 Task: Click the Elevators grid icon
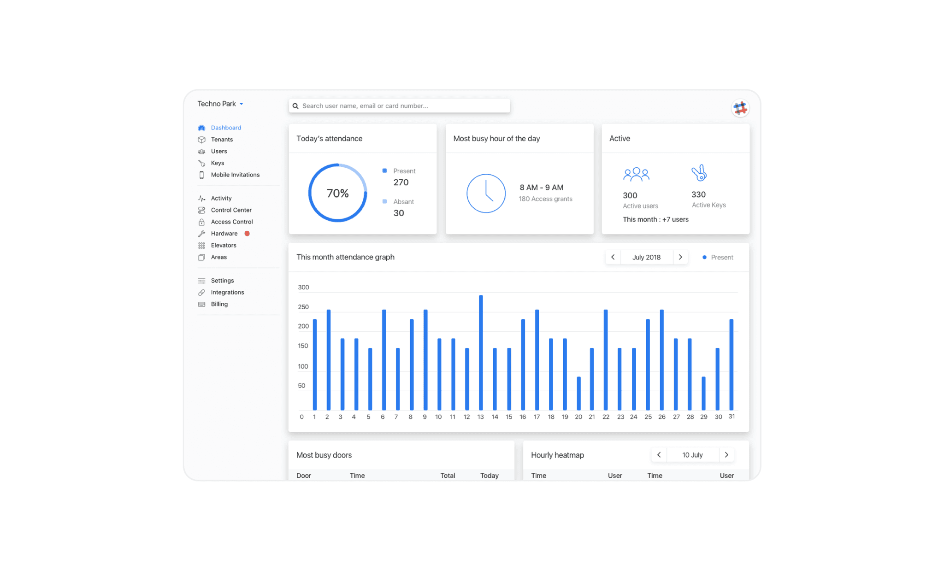[201, 246]
